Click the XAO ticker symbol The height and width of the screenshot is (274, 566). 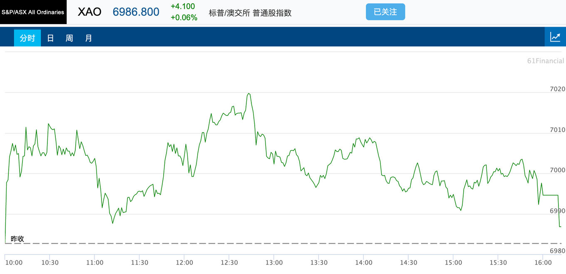pyautogui.click(x=89, y=12)
